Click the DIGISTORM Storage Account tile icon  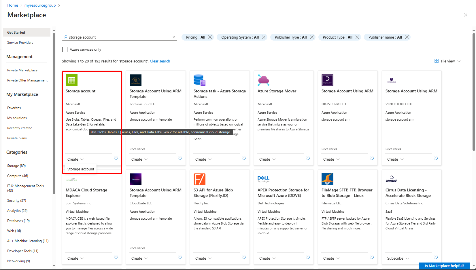327,80
